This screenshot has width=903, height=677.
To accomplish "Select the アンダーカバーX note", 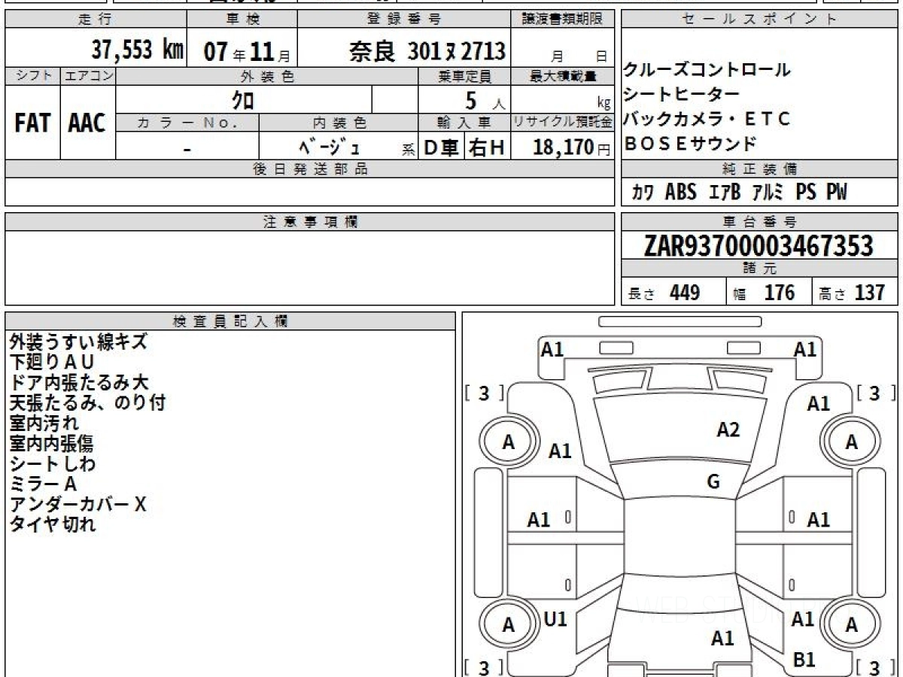I will (78, 504).
